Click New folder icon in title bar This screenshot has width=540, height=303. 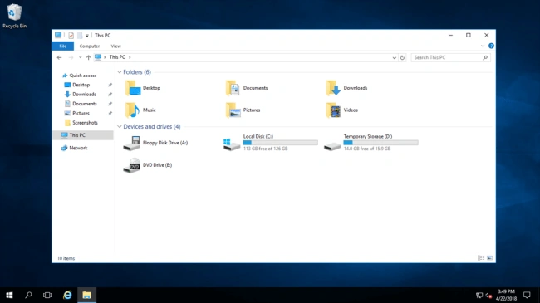click(x=80, y=36)
